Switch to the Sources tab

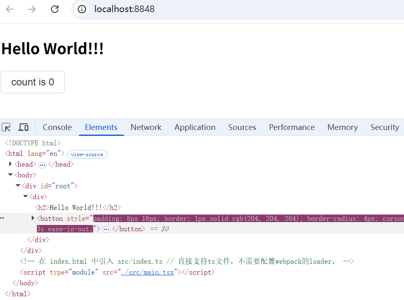(x=242, y=127)
